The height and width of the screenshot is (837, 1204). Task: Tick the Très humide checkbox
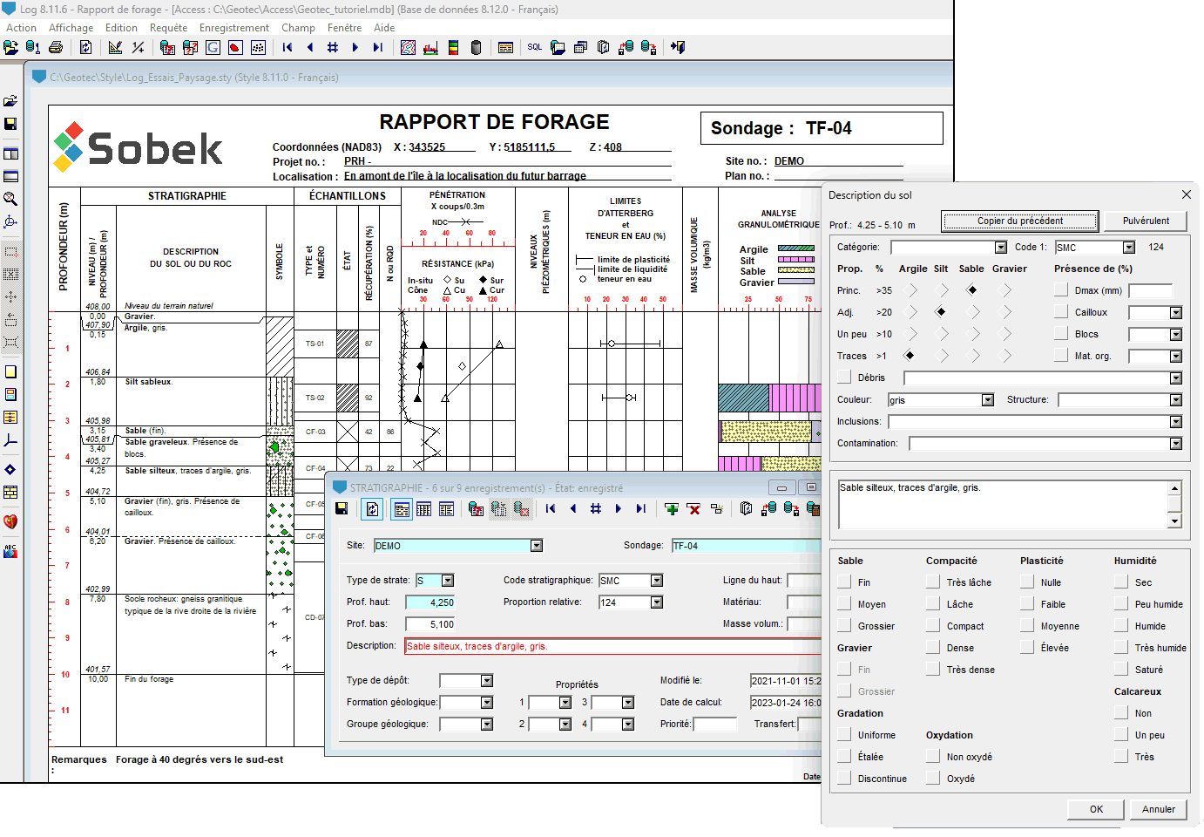1121,648
